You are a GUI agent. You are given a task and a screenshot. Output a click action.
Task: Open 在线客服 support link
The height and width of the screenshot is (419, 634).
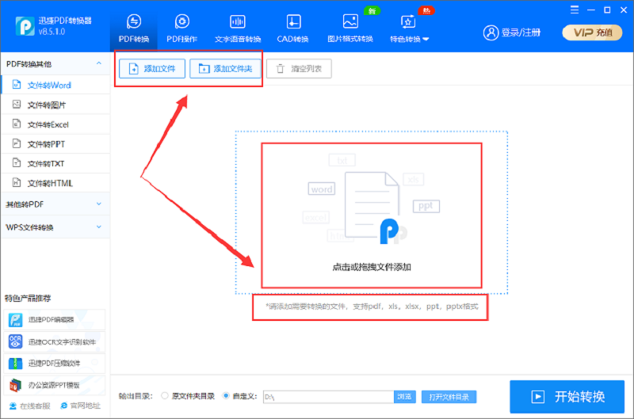tap(30, 406)
